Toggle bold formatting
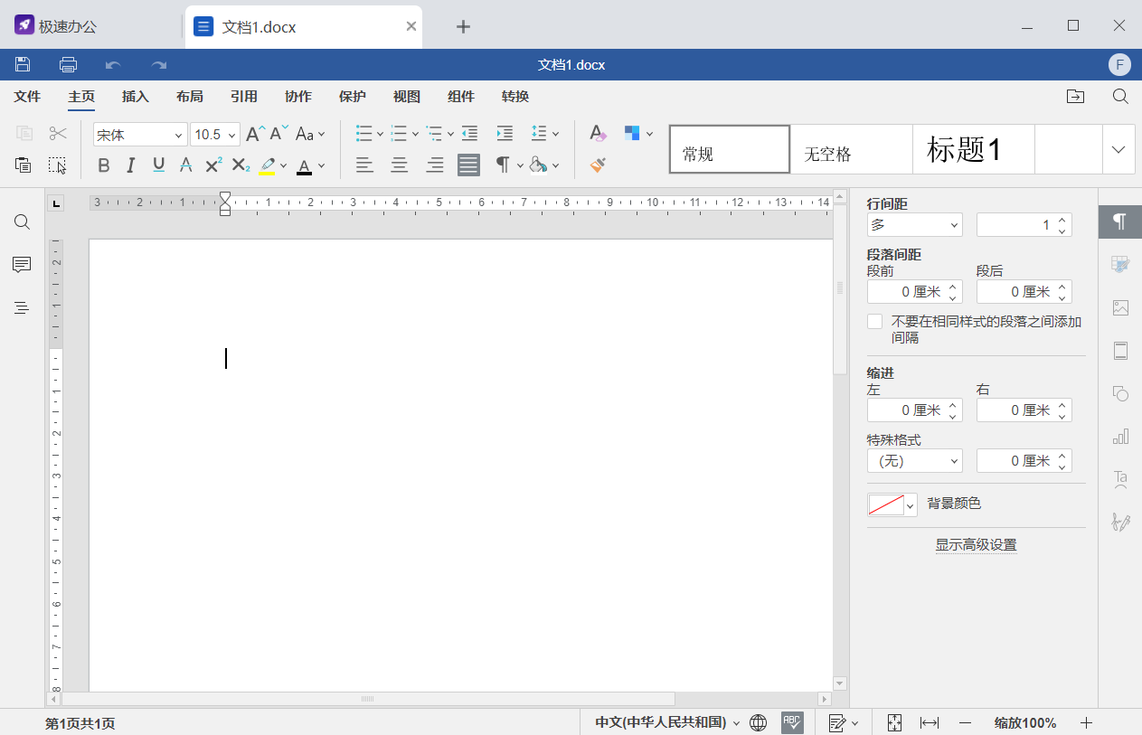The width and height of the screenshot is (1142, 735). coord(104,165)
